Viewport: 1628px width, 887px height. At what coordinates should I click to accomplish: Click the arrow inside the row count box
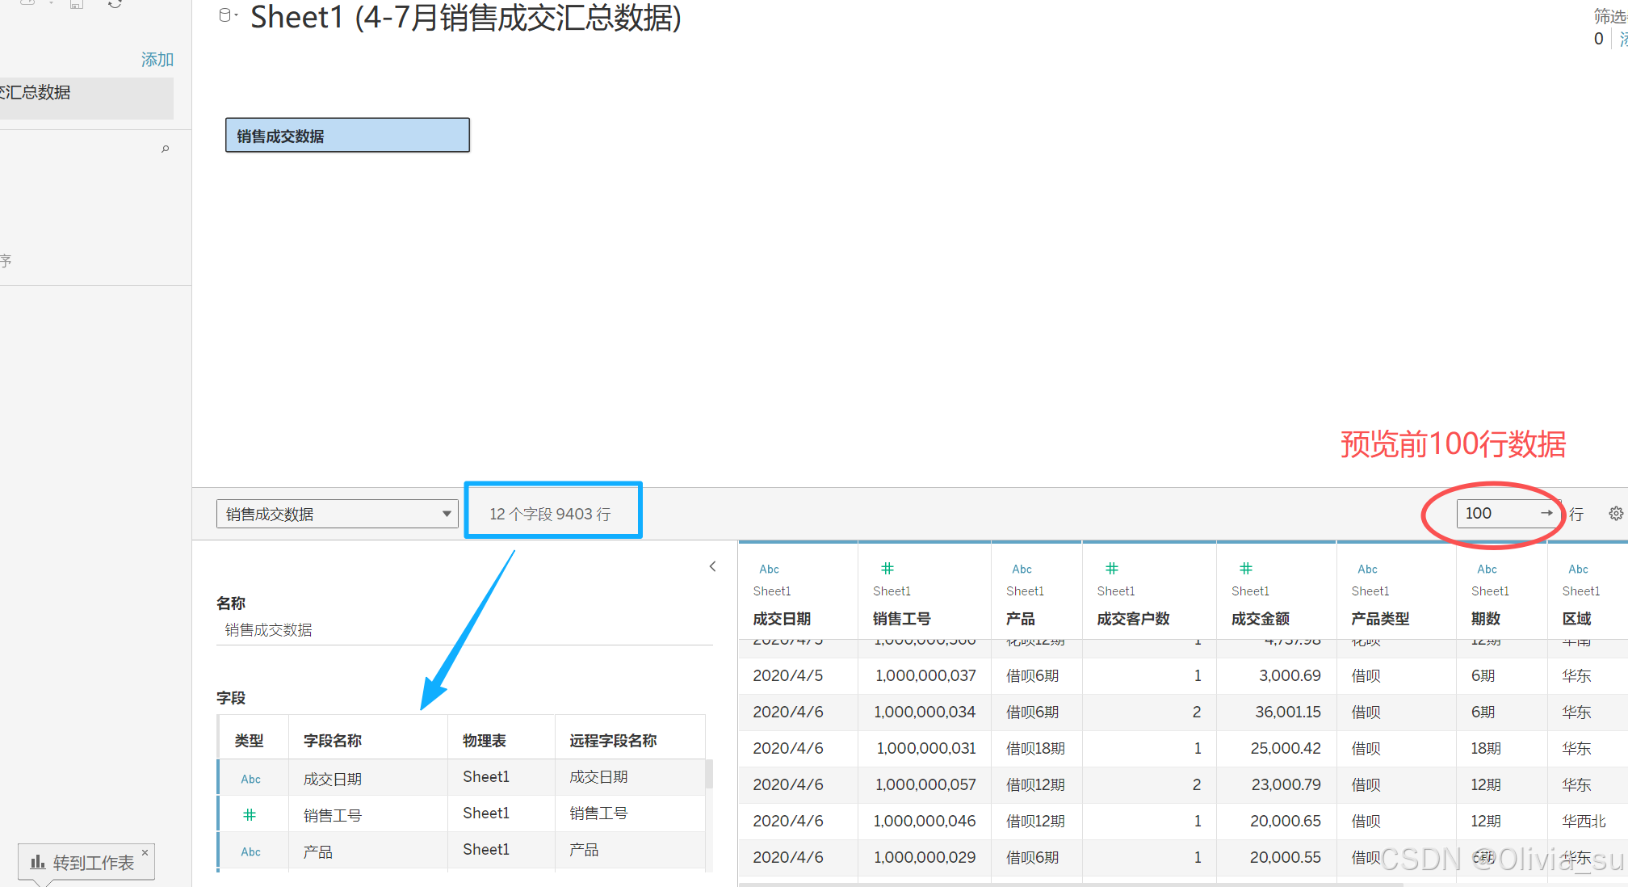coord(1546,513)
